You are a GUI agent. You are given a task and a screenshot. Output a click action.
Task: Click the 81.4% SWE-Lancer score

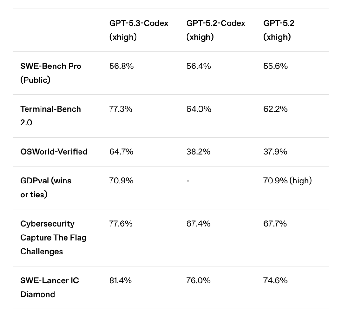(121, 280)
